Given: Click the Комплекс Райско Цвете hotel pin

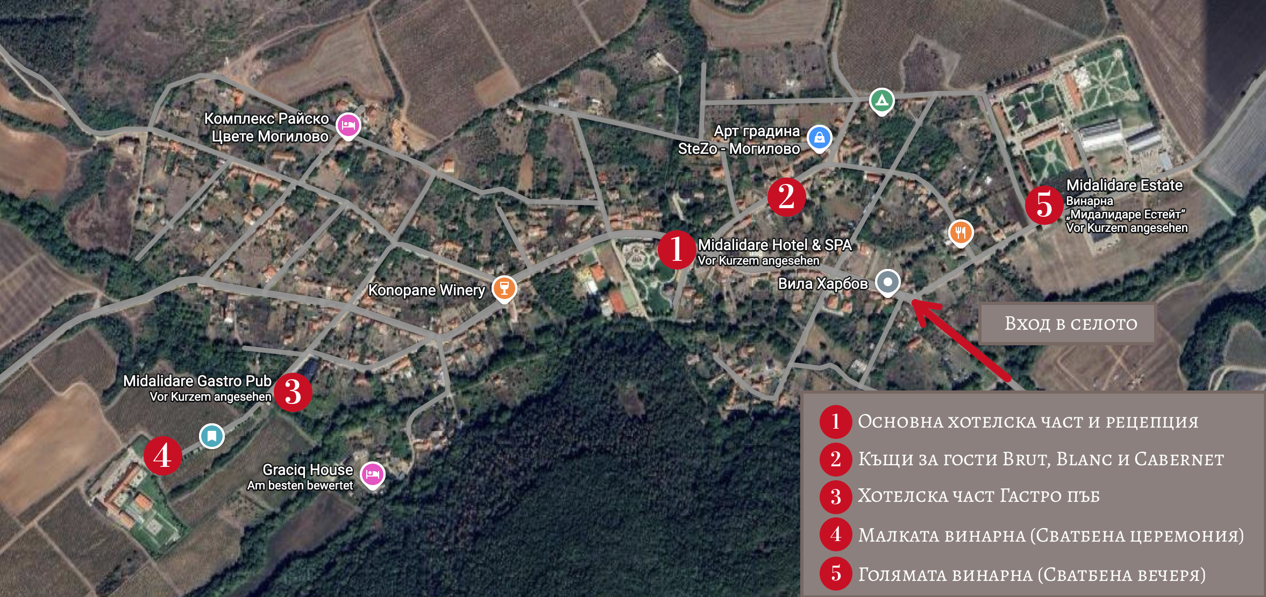Looking at the screenshot, I should 348,126.
